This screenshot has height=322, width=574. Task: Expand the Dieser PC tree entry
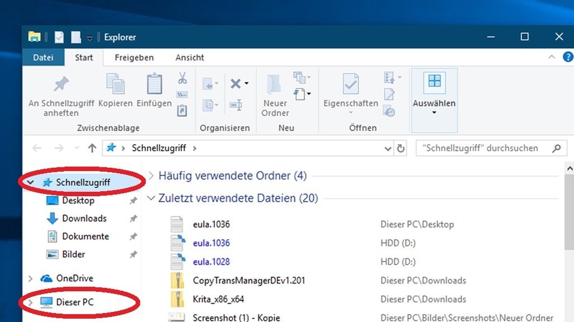[30, 302]
